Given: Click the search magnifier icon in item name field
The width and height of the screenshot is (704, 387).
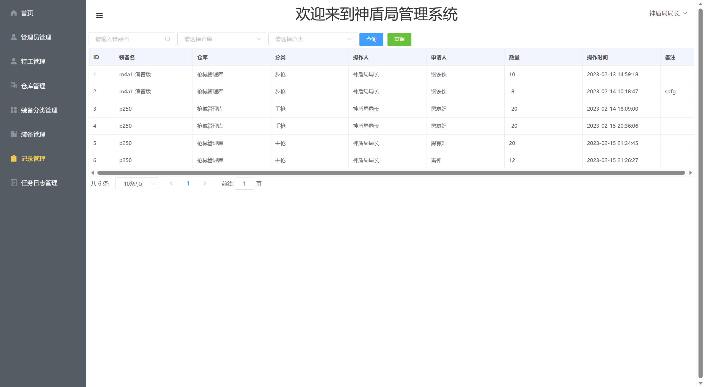Looking at the screenshot, I should click(x=167, y=39).
